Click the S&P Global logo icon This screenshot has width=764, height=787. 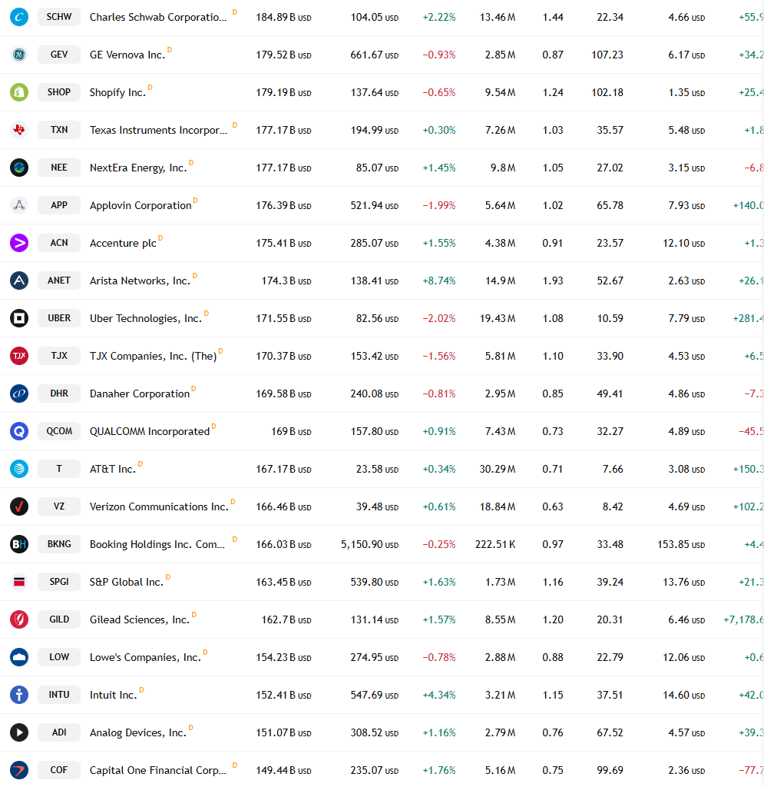click(19, 582)
